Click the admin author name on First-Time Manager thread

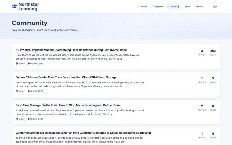[22, 119]
